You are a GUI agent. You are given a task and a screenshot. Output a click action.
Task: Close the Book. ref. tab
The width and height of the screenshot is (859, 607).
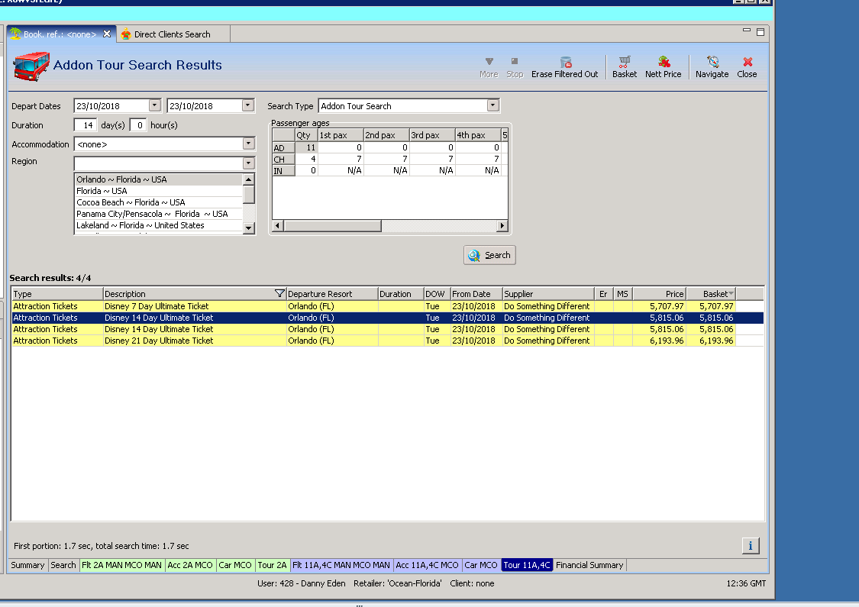pos(107,34)
